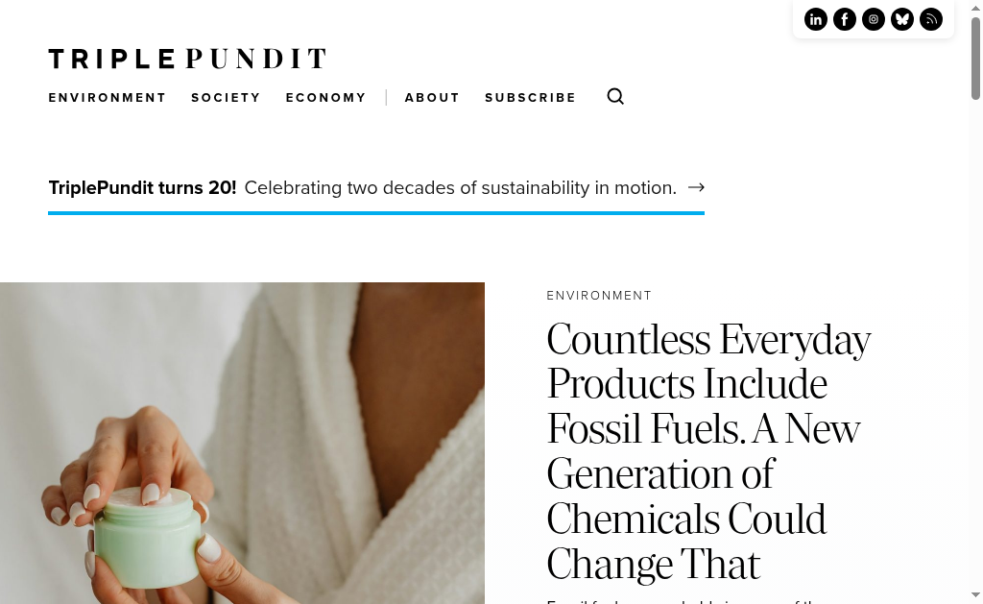Select Society in the navigation bar
Image resolution: width=983 pixels, height=604 pixels.
pos(226,98)
